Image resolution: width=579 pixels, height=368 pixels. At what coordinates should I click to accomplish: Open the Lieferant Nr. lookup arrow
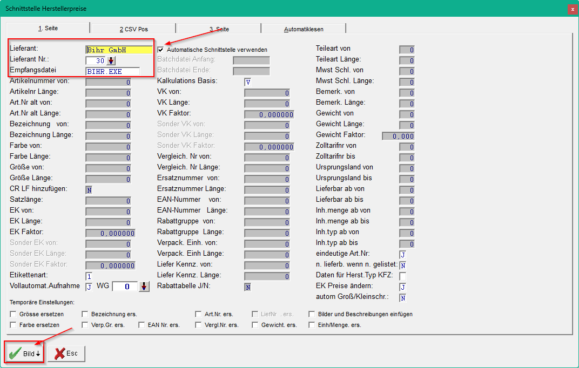coord(111,60)
